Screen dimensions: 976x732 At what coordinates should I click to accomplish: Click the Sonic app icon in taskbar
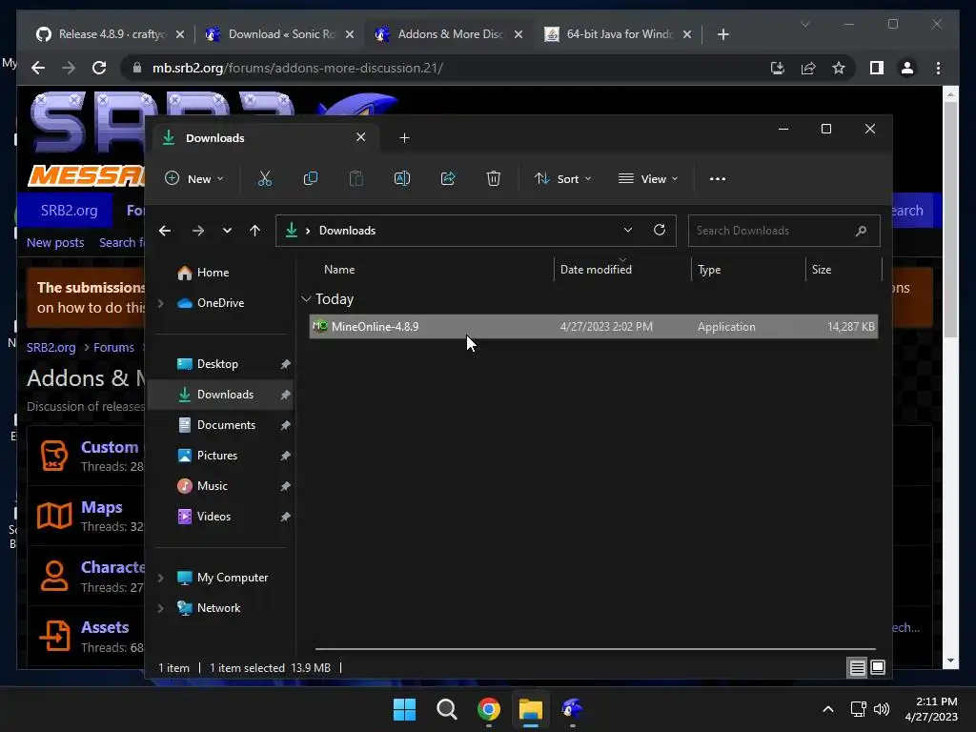click(x=572, y=709)
